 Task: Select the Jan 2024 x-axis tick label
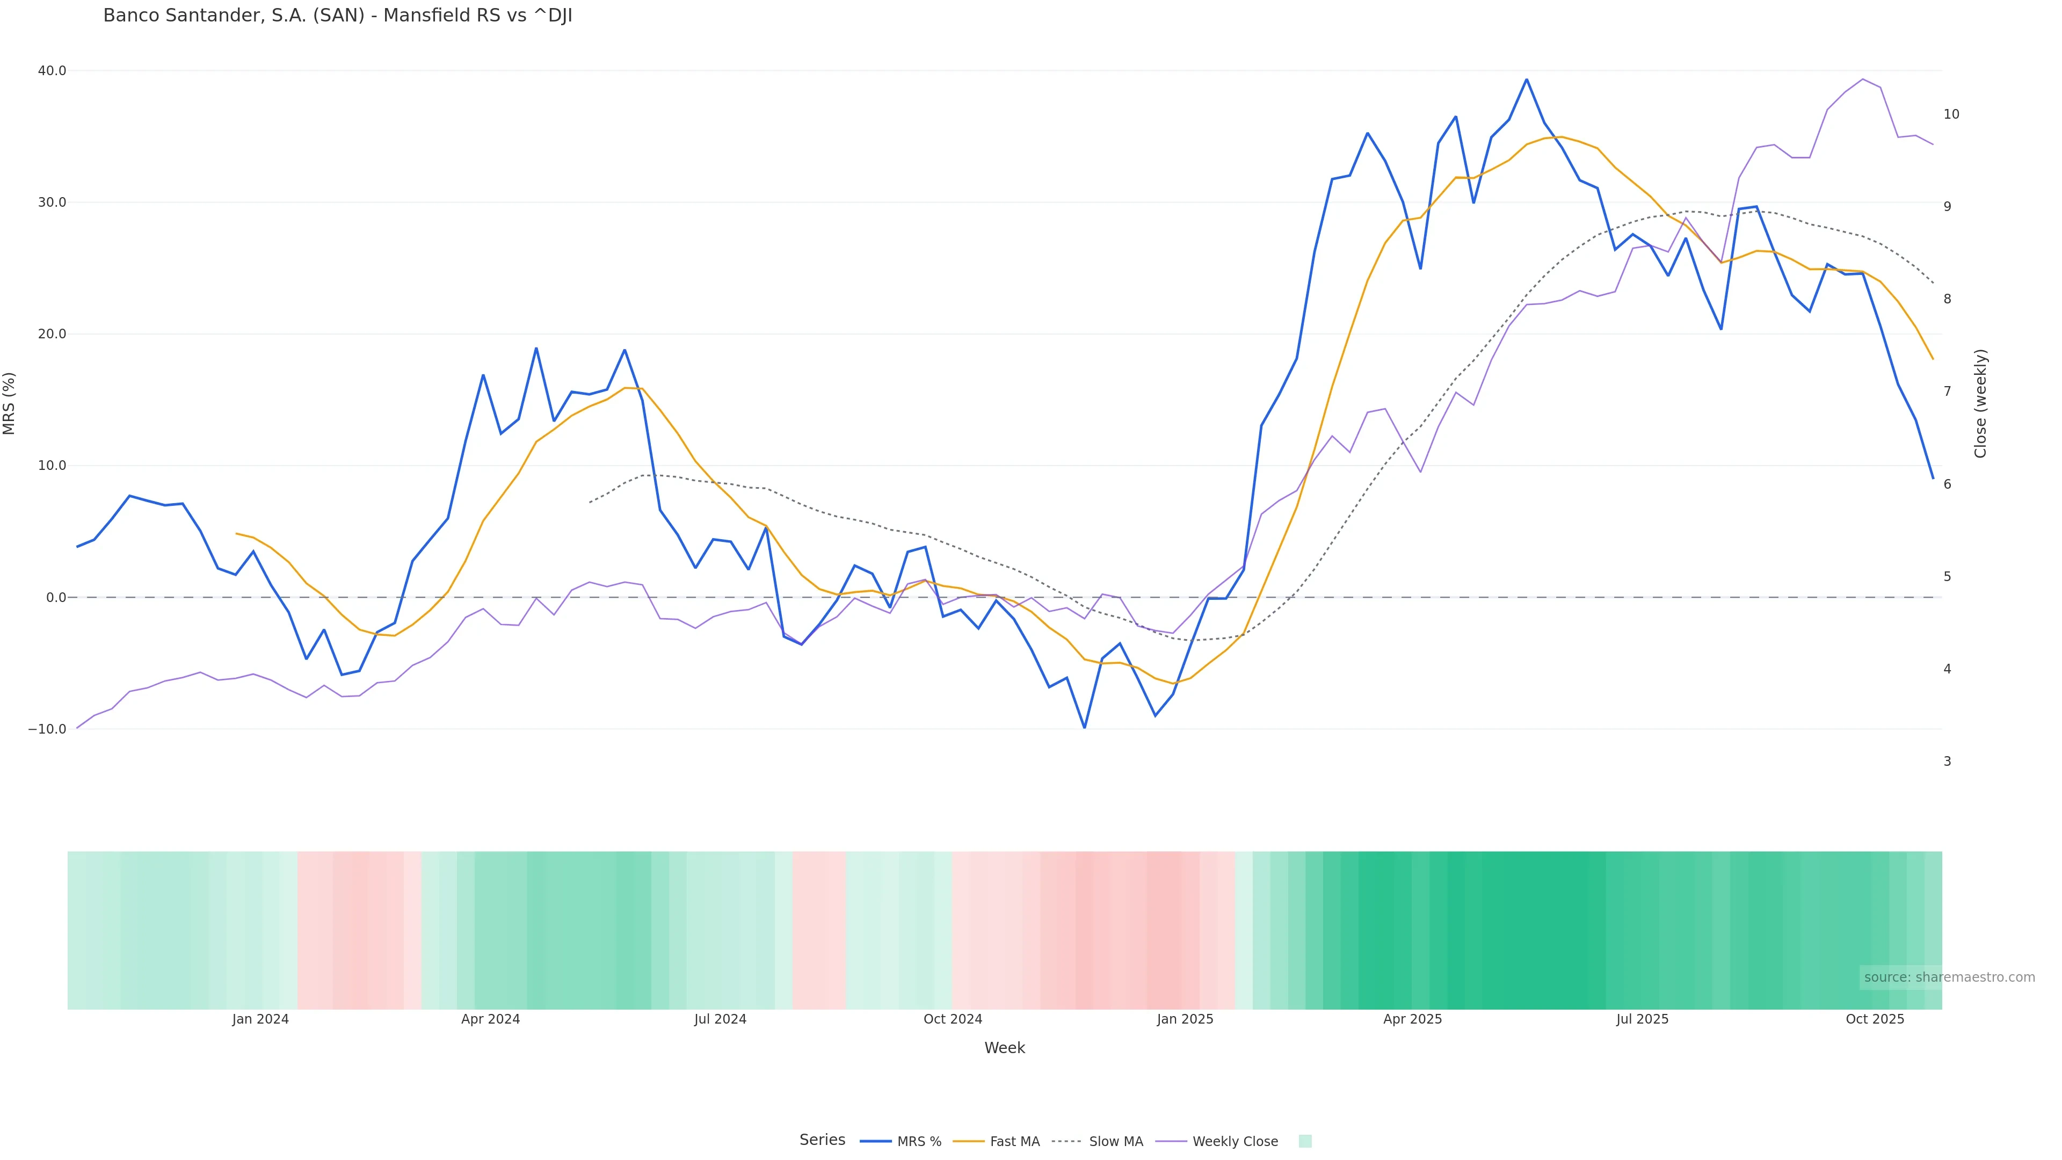[260, 1019]
